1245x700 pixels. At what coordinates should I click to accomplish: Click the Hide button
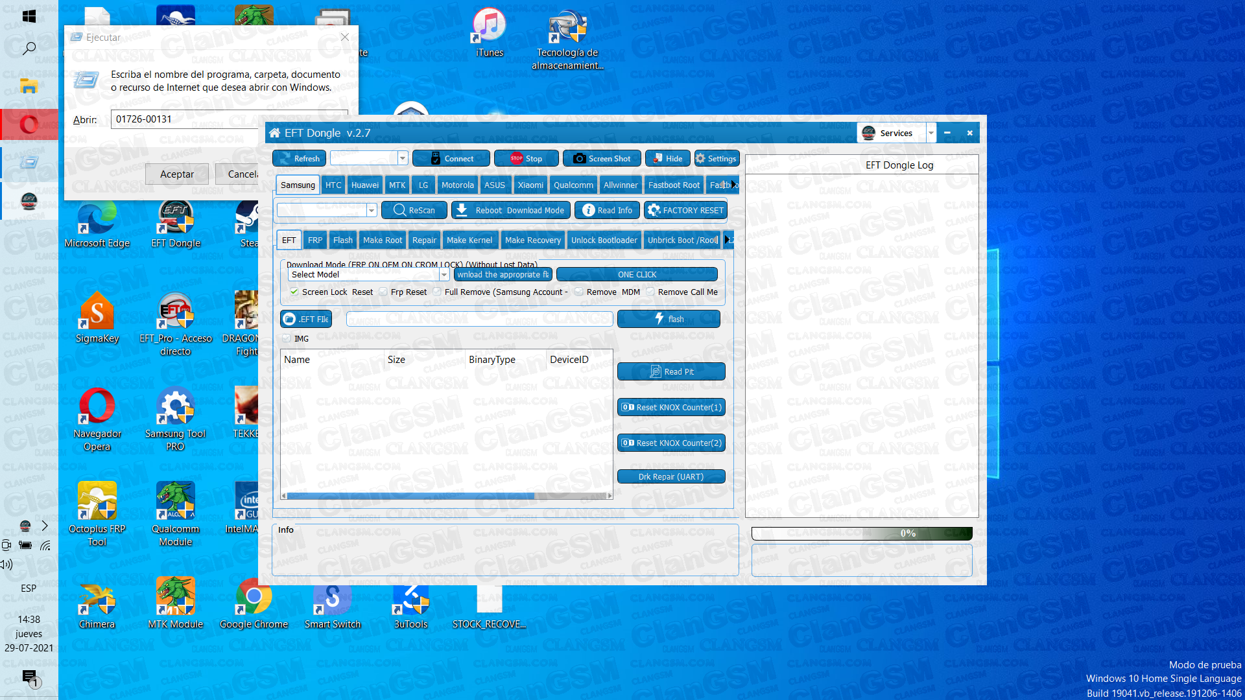point(667,158)
